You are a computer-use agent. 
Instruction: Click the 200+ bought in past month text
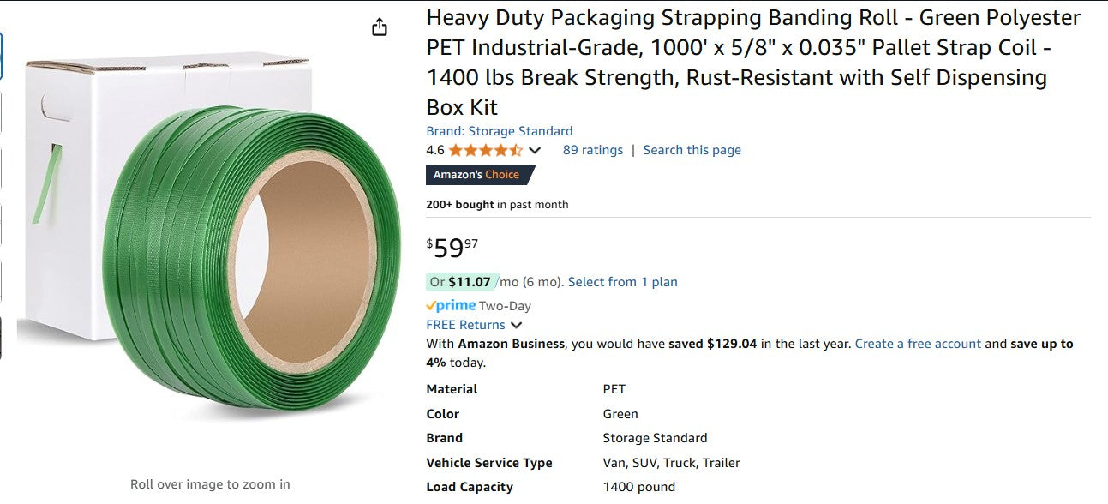pos(497,204)
